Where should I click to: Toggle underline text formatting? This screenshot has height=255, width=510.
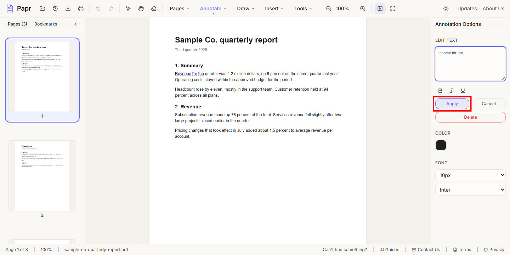[463, 91]
